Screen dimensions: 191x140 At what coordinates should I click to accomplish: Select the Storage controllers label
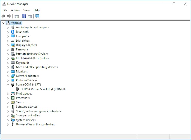[x=28, y=115]
